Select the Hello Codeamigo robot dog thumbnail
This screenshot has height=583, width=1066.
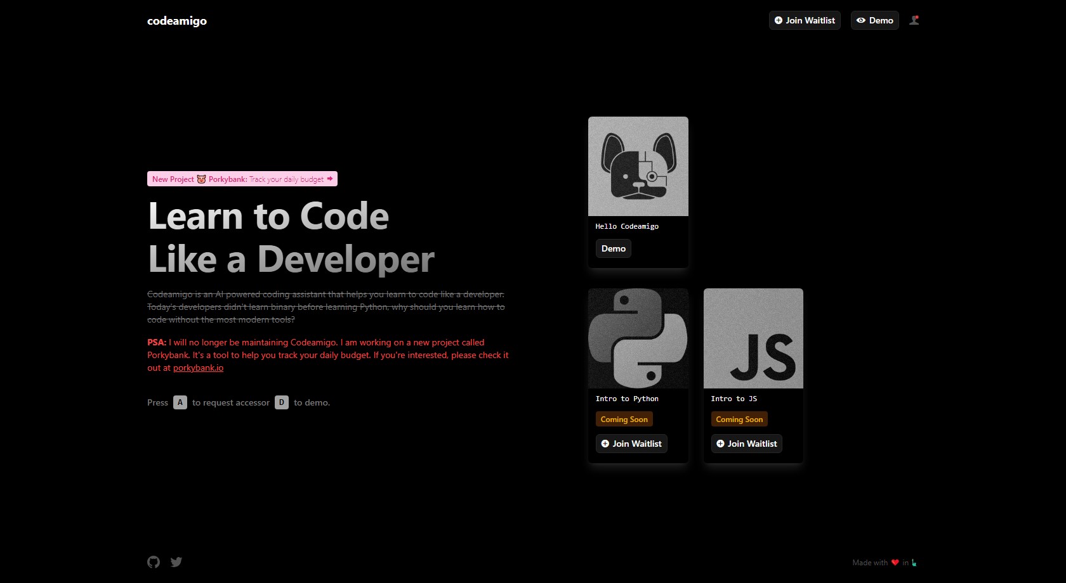tap(638, 166)
